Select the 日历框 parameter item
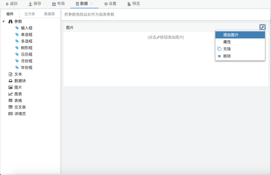Image resolution: width=271 pixels, height=175 pixels. pyautogui.click(x=27, y=54)
